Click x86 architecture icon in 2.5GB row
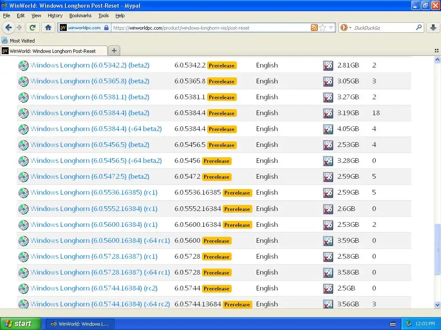Viewport: 441px width, 330px height. (328, 288)
